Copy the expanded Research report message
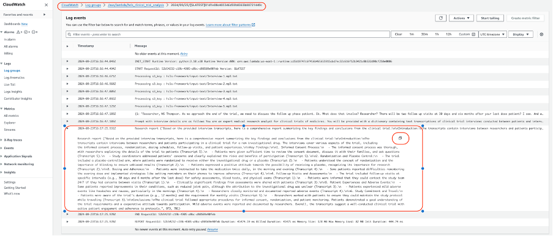 pos(400,138)
